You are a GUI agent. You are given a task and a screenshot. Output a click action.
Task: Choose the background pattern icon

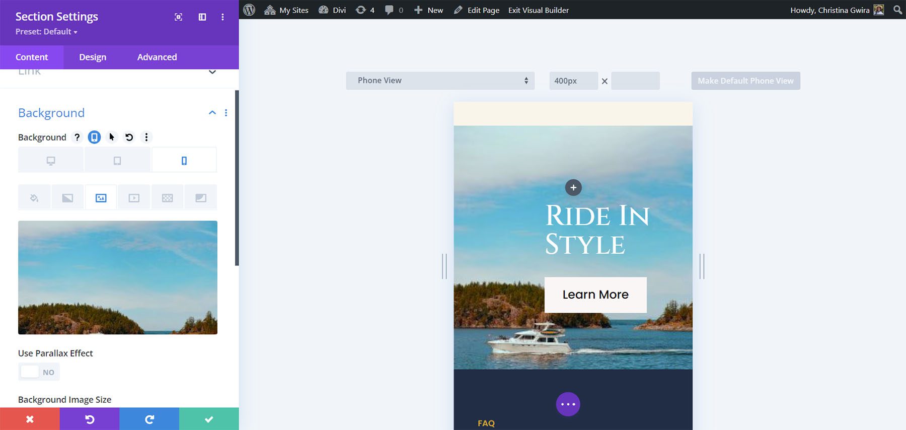(167, 198)
